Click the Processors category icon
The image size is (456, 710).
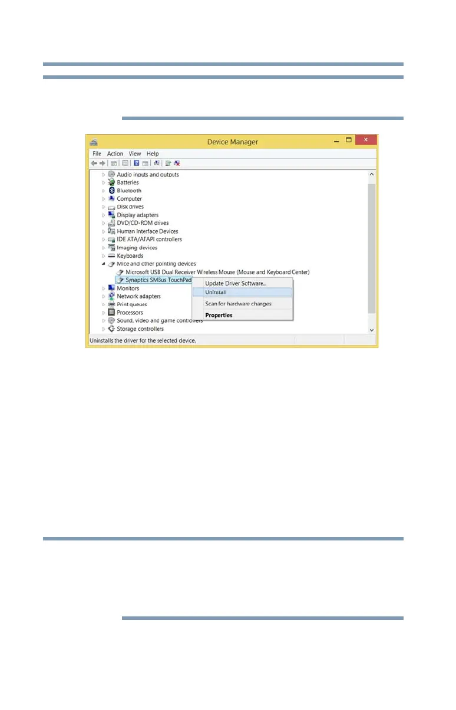pyautogui.click(x=111, y=313)
